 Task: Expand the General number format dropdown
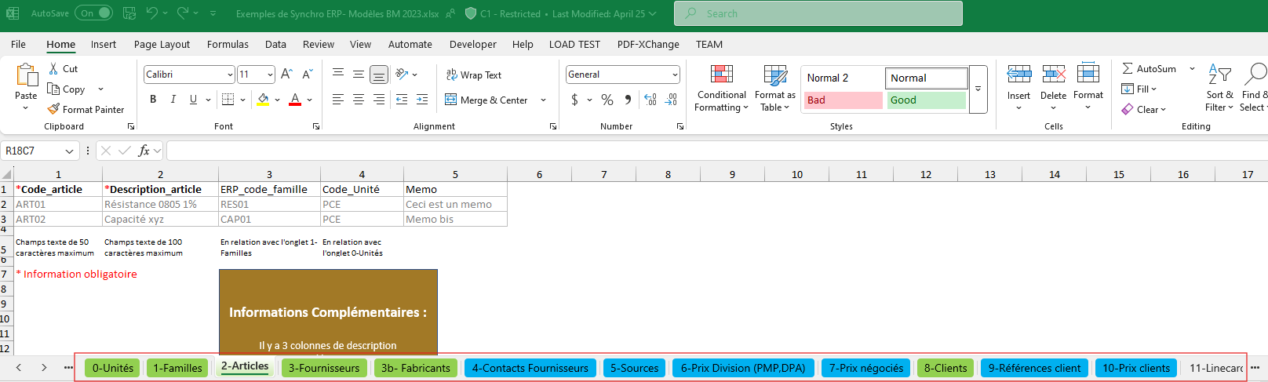pos(675,75)
